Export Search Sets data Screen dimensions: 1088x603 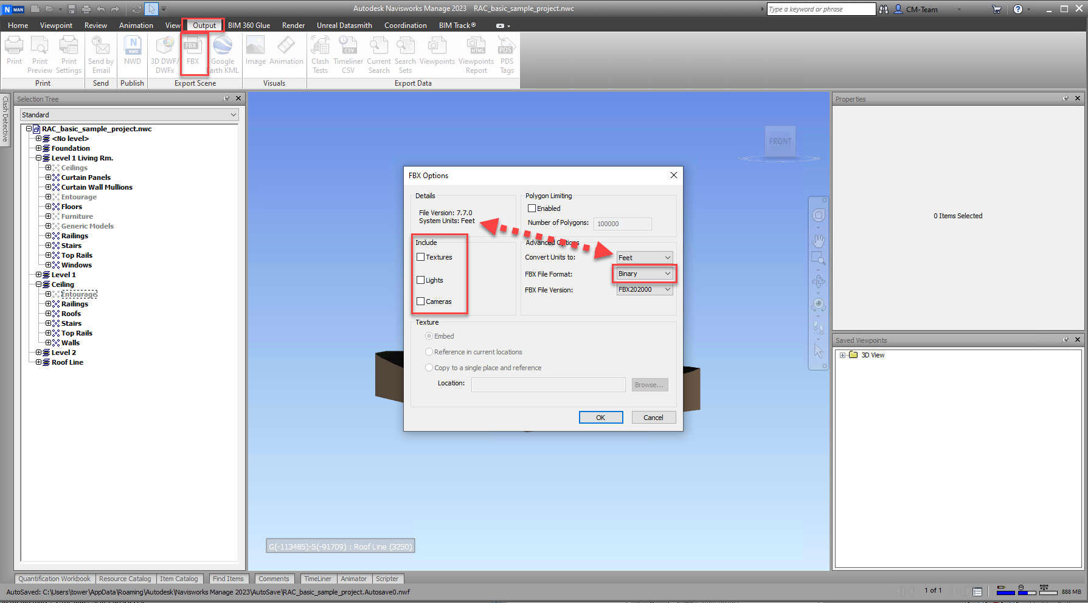(405, 55)
